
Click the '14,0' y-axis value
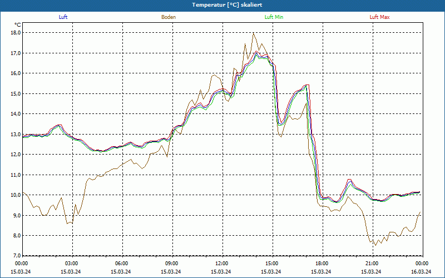(17, 114)
